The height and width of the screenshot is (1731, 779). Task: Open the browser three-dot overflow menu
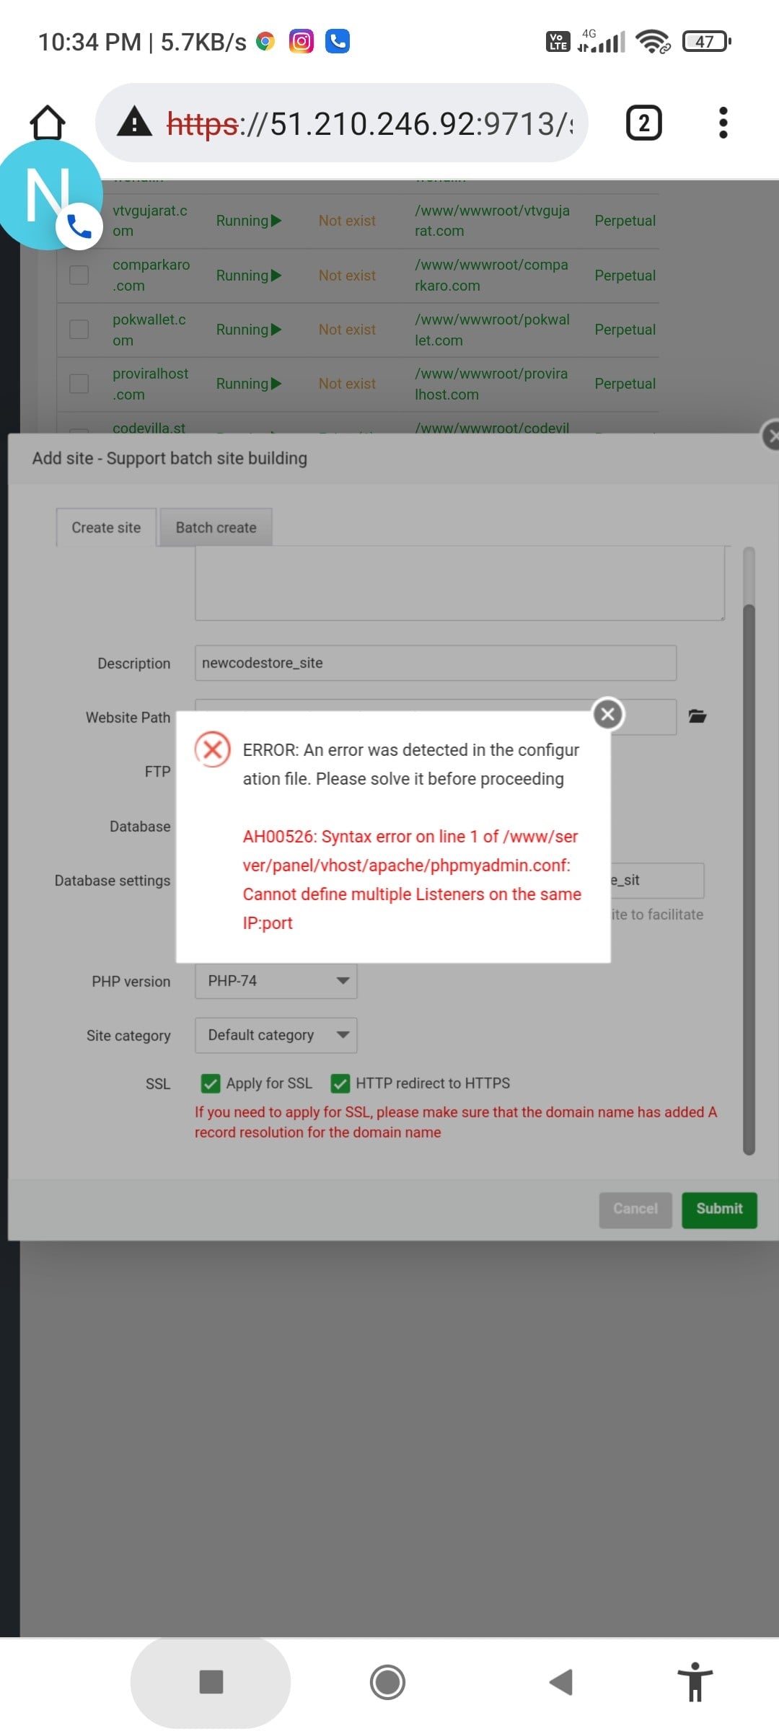pos(723,123)
